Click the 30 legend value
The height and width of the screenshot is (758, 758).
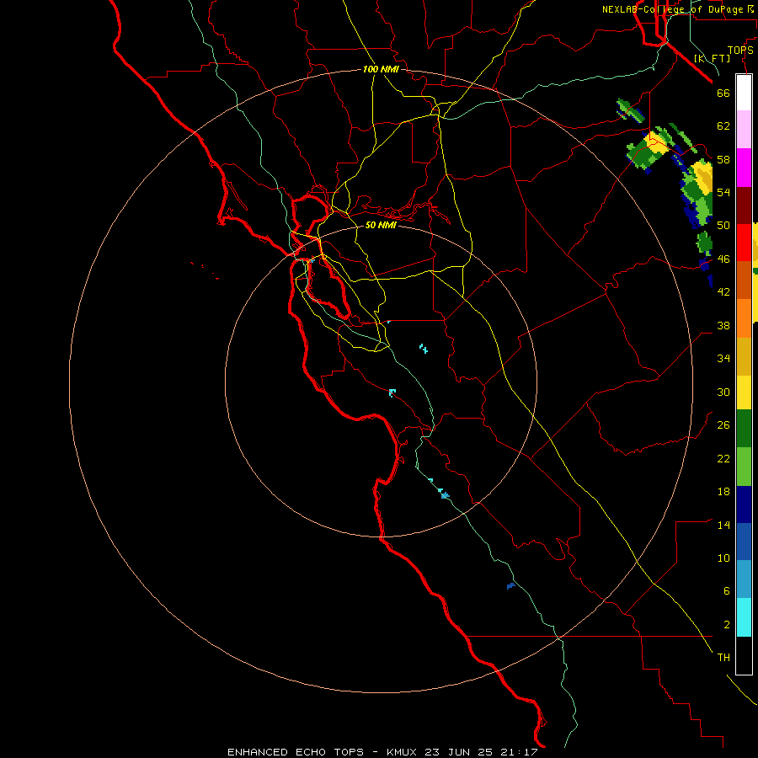coord(723,392)
